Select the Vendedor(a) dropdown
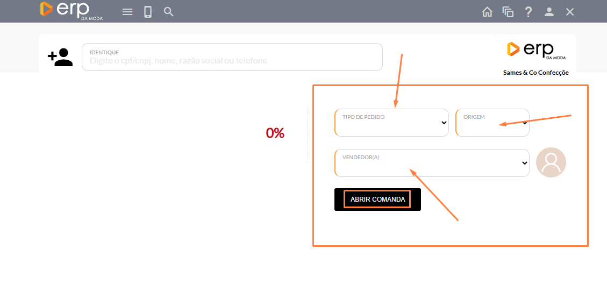Image resolution: width=607 pixels, height=299 pixels. (432, 163)
